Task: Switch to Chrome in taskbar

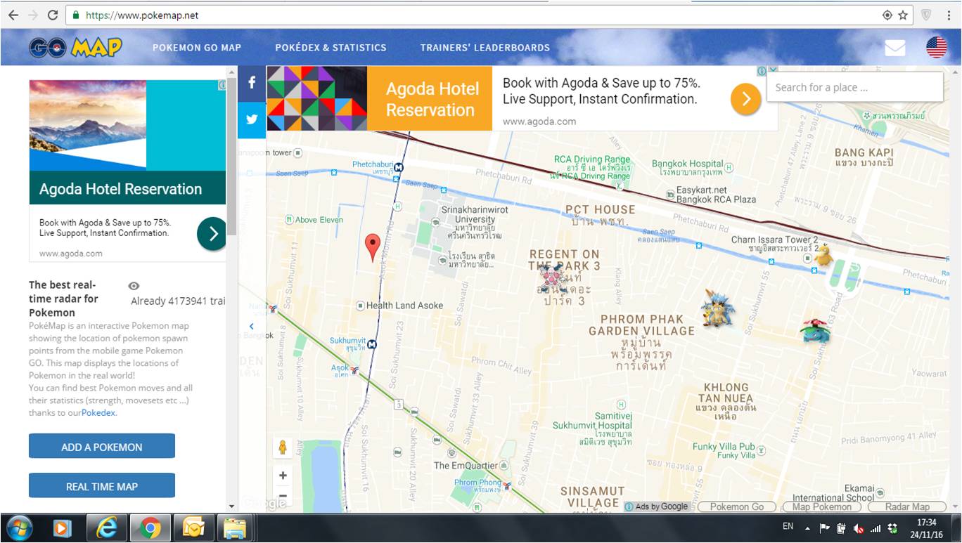Action: [150, 528]
